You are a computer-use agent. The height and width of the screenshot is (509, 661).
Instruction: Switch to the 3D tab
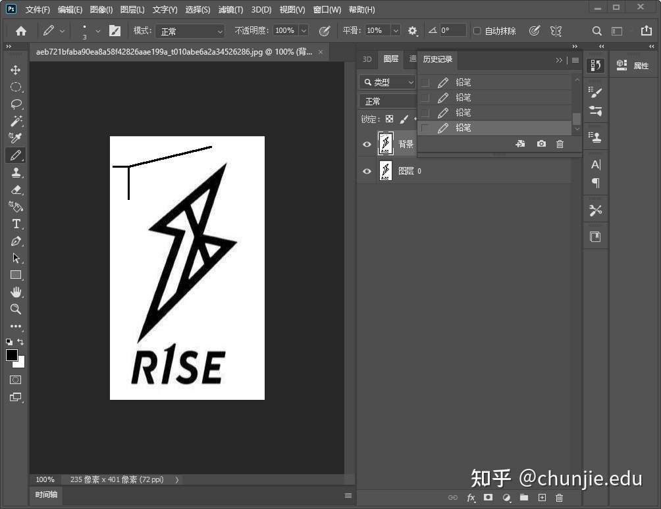tap(367, 59)
